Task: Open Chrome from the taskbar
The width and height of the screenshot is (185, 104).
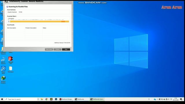Action: tap(47, 99)
